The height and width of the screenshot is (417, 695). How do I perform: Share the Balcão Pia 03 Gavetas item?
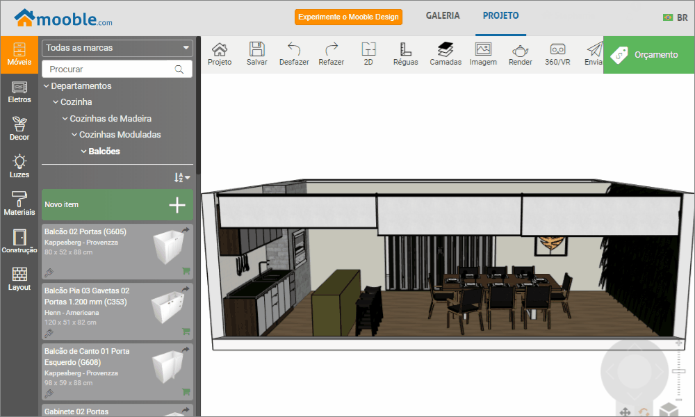186,289
